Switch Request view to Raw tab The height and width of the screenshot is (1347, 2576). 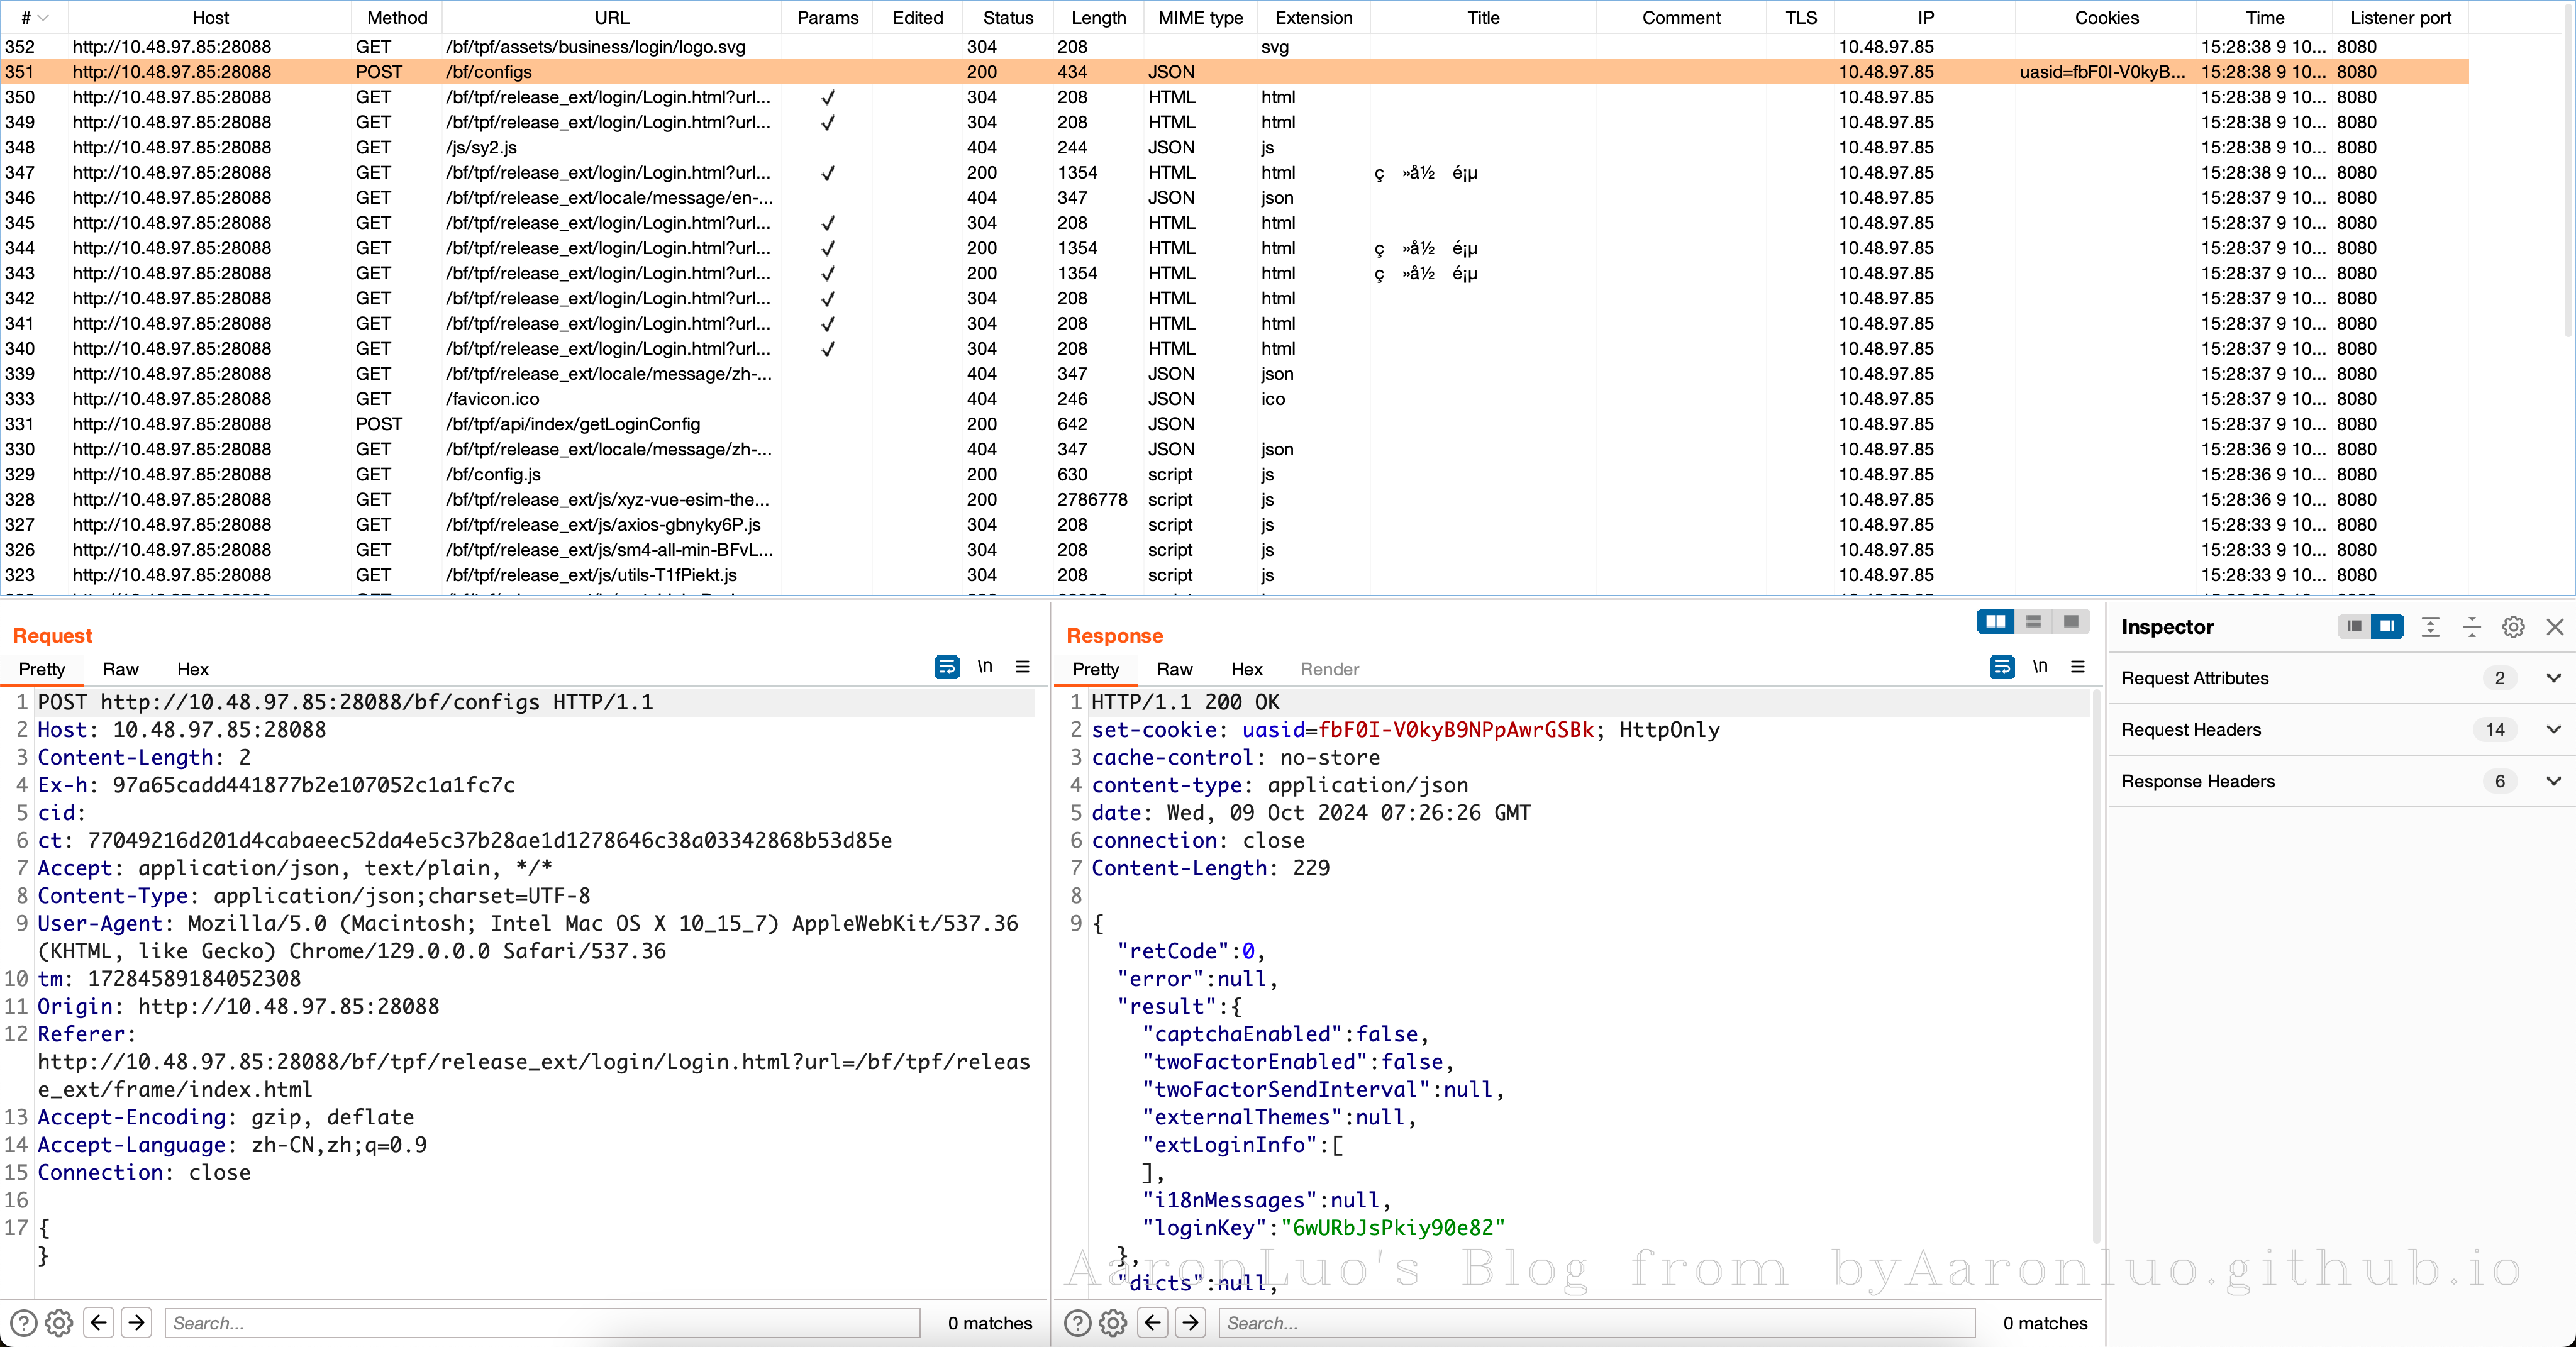point(120,669)
